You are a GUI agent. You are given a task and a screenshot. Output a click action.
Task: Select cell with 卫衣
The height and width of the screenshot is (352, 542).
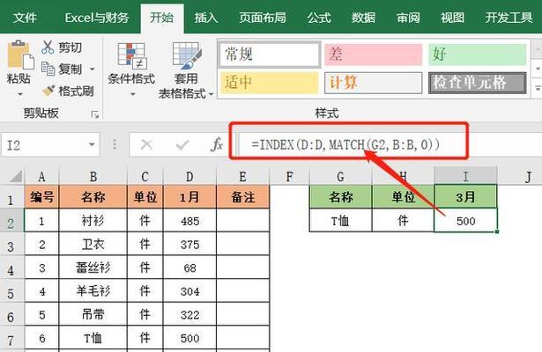[x=93, y=245]
